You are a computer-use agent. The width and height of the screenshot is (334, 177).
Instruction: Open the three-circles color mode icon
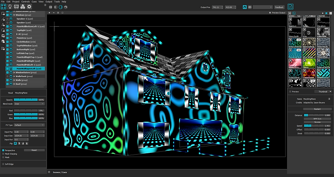click(23, 7)
